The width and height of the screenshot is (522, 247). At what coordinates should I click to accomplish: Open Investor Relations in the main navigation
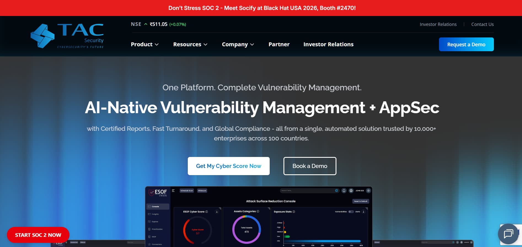(328, 44)
